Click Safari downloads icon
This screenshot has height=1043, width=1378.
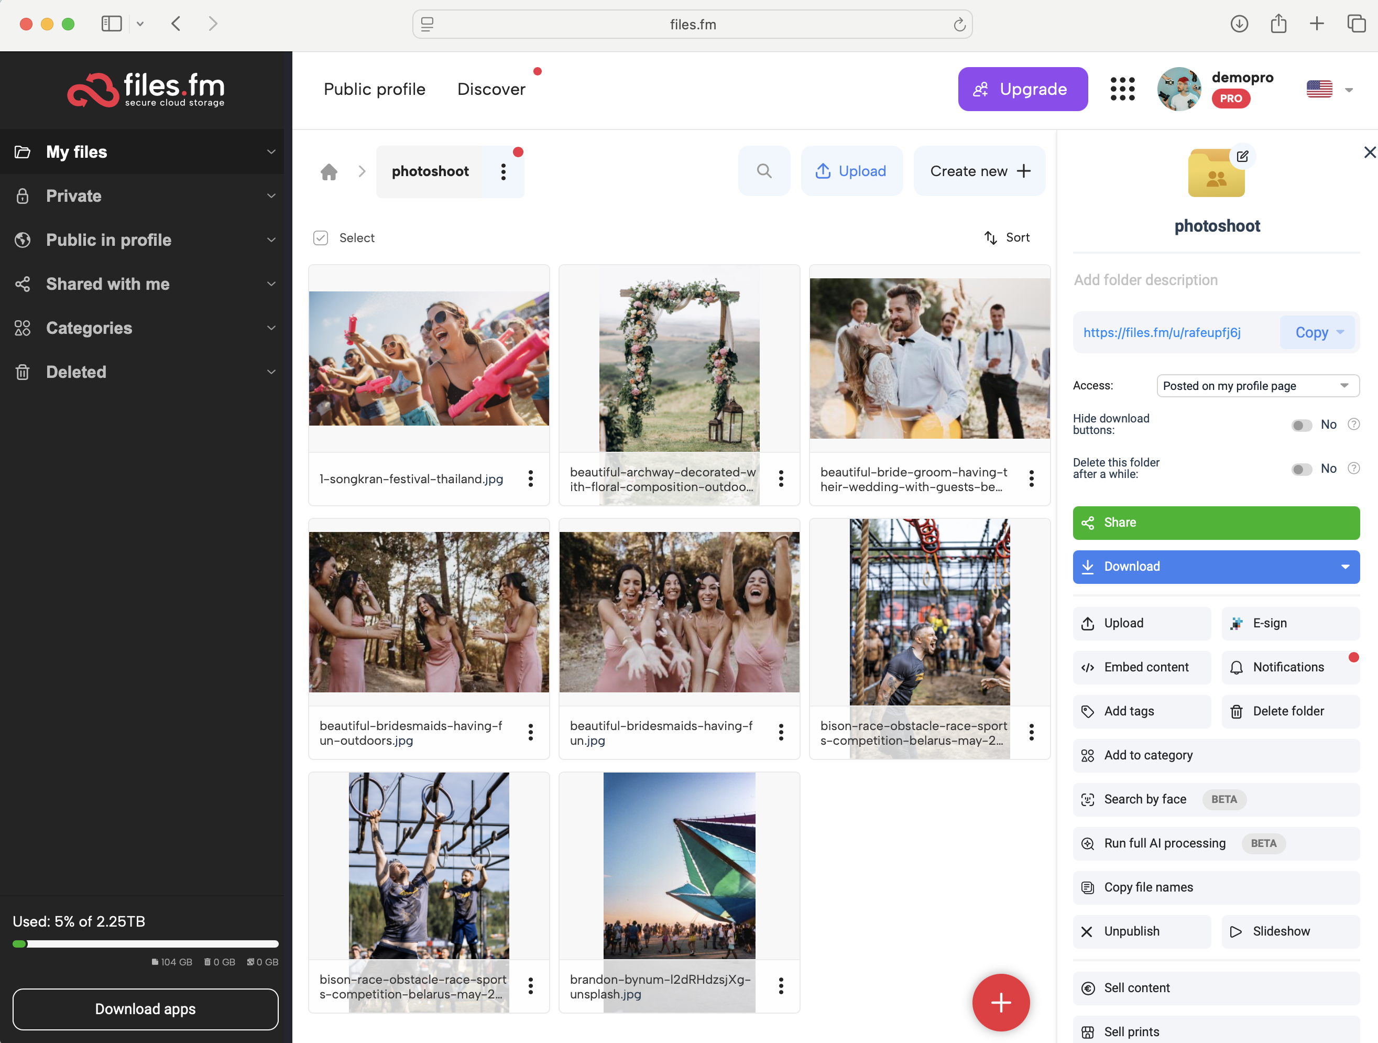(x=1239, y=24)
